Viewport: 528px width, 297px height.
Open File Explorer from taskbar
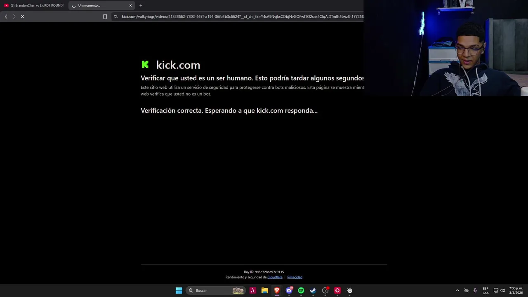coord(265,290)
